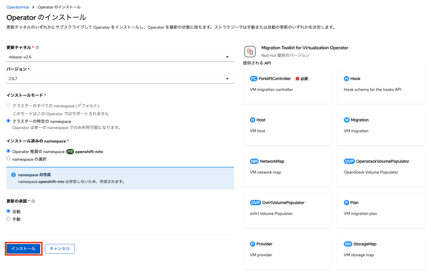Click the インストール button
This screenshot has width=431, height=273.
(23, 249)
